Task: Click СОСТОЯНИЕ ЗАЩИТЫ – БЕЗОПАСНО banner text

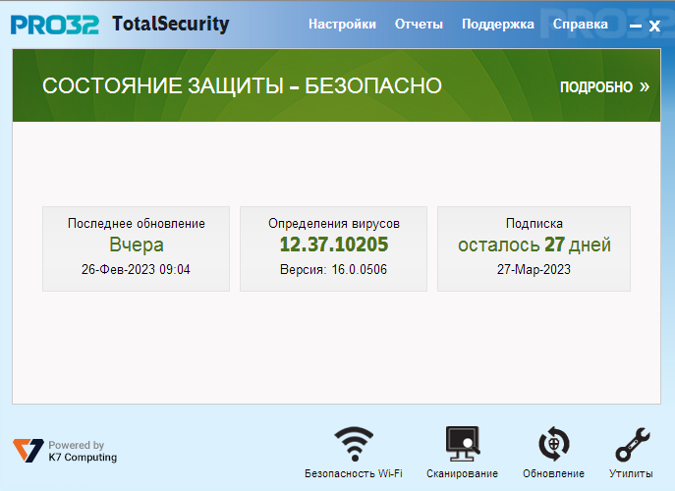Action: tap(242, 86)
